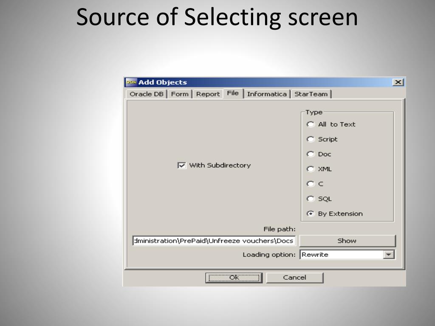435x326 pixels.
Task: Open the Form tab
Action: [180, 94]
